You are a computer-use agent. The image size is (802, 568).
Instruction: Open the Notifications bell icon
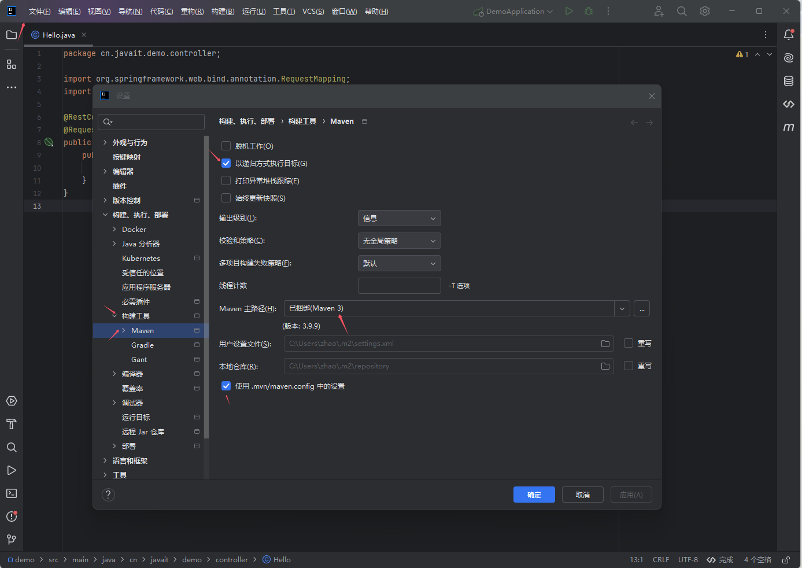click(x=789, y=35)
